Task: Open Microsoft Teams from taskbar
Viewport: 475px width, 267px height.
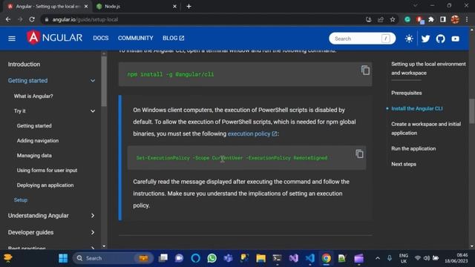Action: point(228,258)
